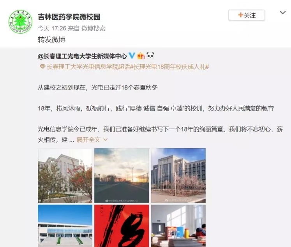Open the @长春理工光电大学生新媒体中心 account link
The image size is (291, 247).
pos(82,56)
